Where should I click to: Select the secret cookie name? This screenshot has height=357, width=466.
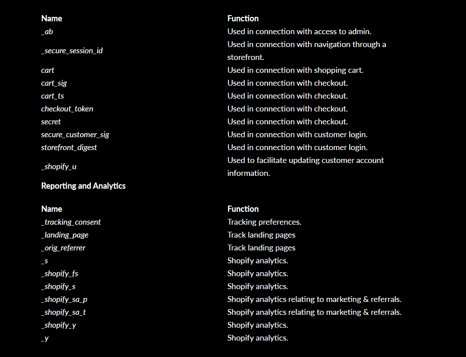coord(51,122)
